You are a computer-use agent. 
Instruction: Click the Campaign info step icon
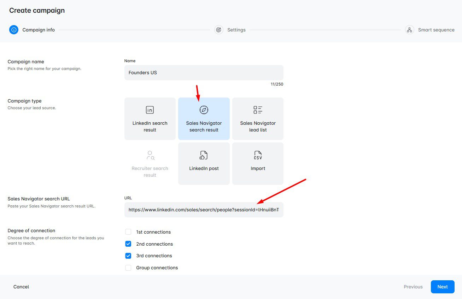[x=14, y=30]
